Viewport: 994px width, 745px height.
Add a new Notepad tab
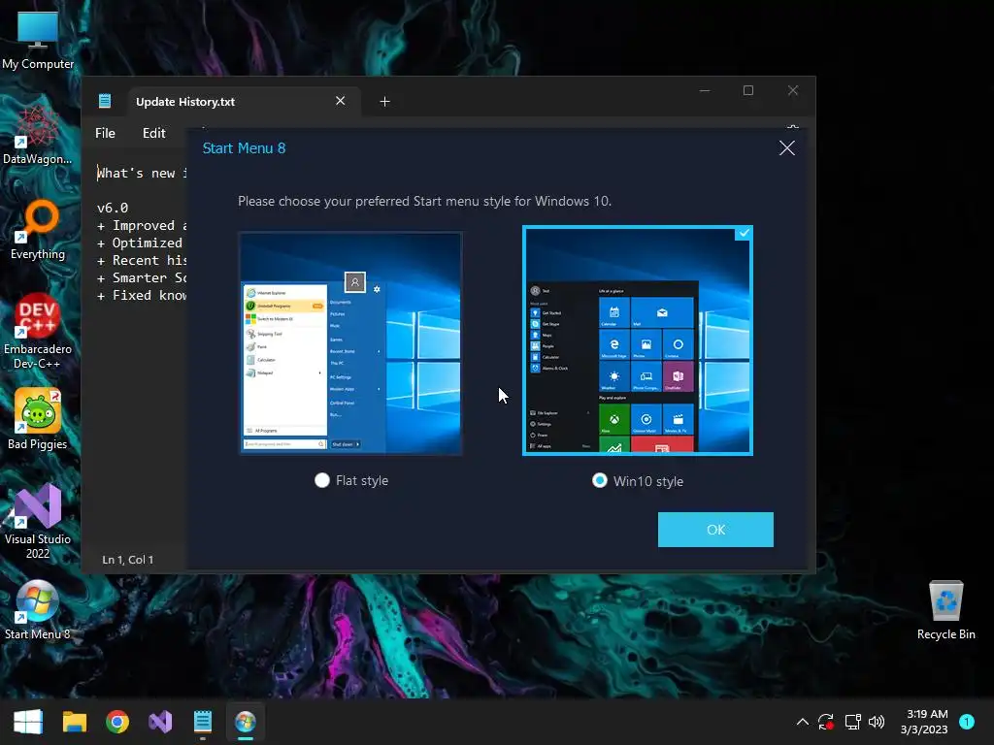tap(384, 101)
